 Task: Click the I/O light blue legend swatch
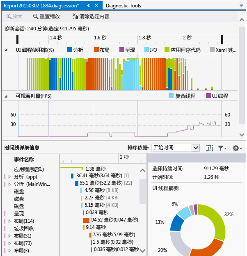coord(147,50)
